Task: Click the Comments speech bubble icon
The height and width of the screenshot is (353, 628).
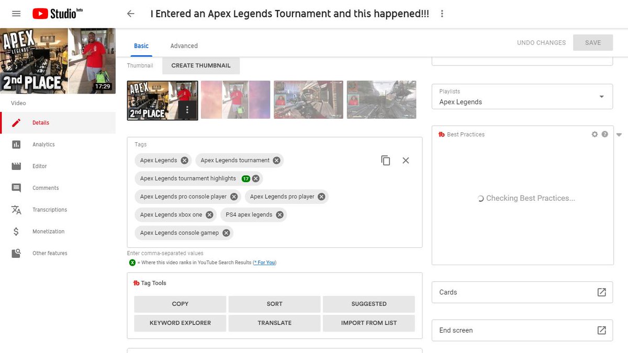Action: tap(16, 188)
